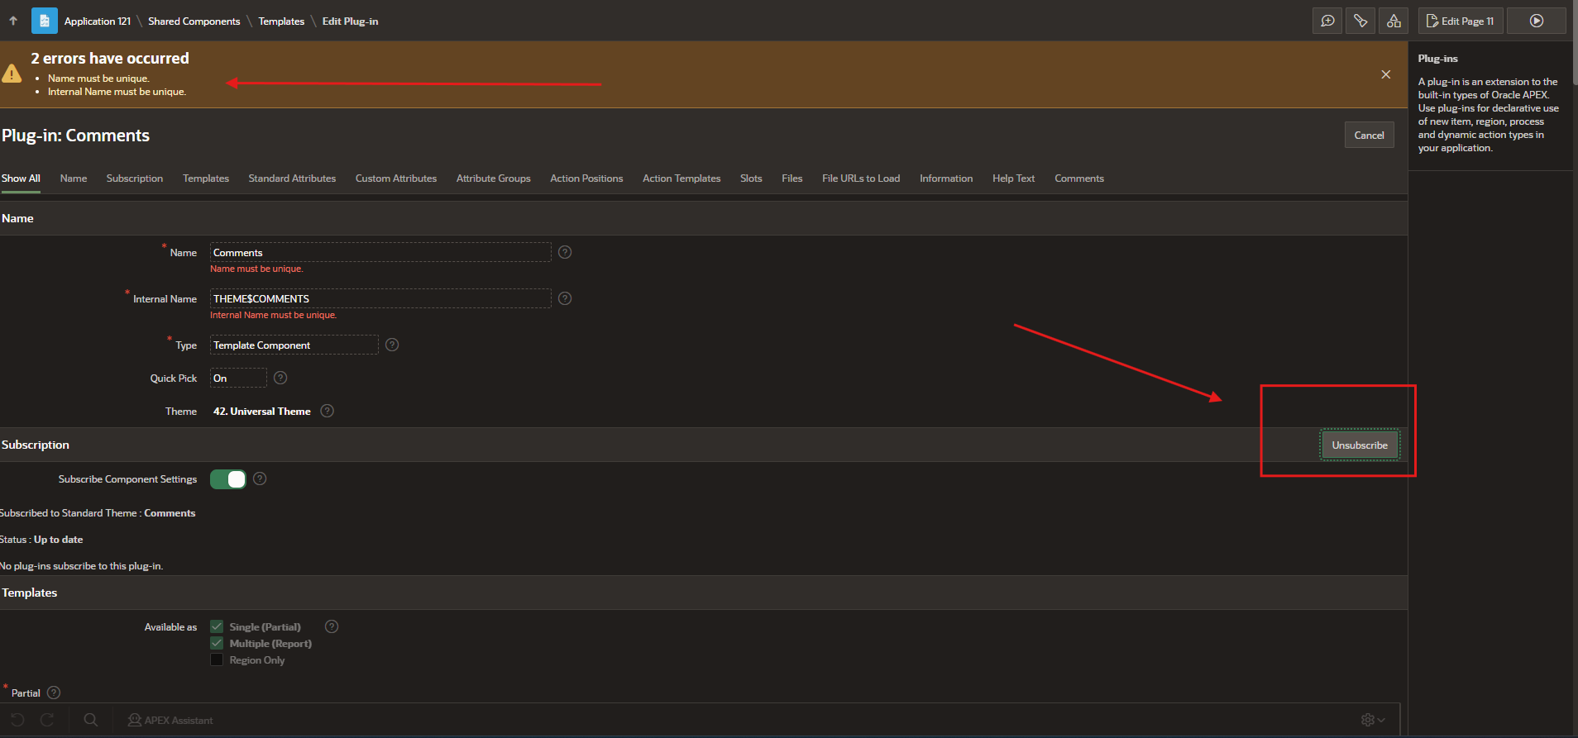Dismiss the error notification banner
The width and height of the screenshot is (1578, 738).
[x=1385, y=74]
